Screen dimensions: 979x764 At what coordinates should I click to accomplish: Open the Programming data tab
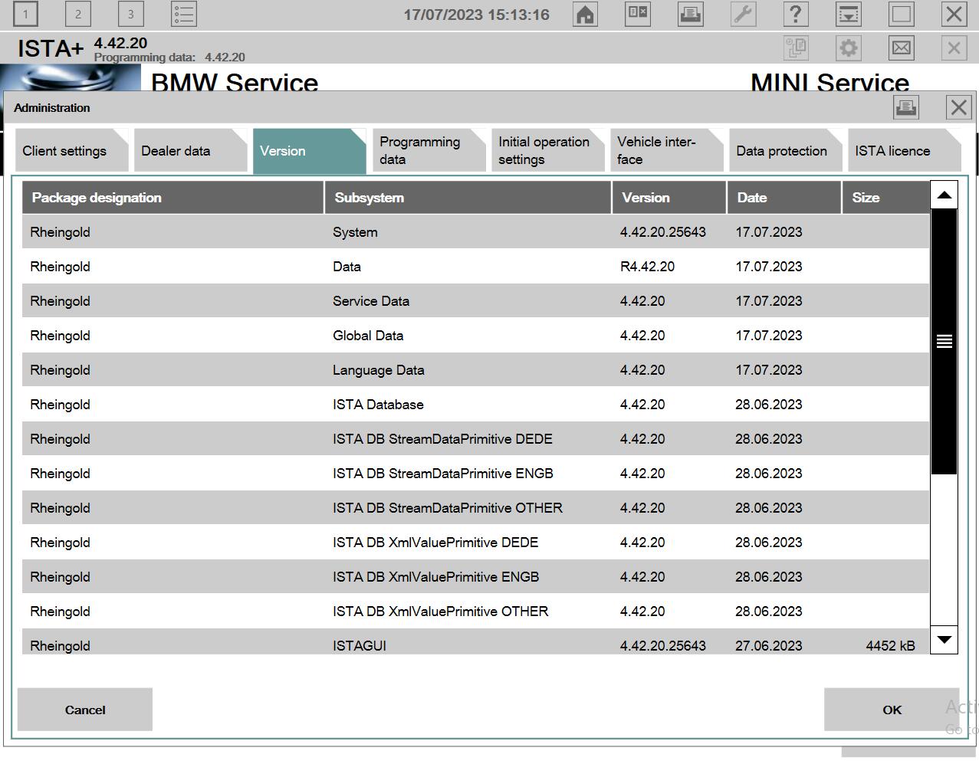click(x=429, y=151)
